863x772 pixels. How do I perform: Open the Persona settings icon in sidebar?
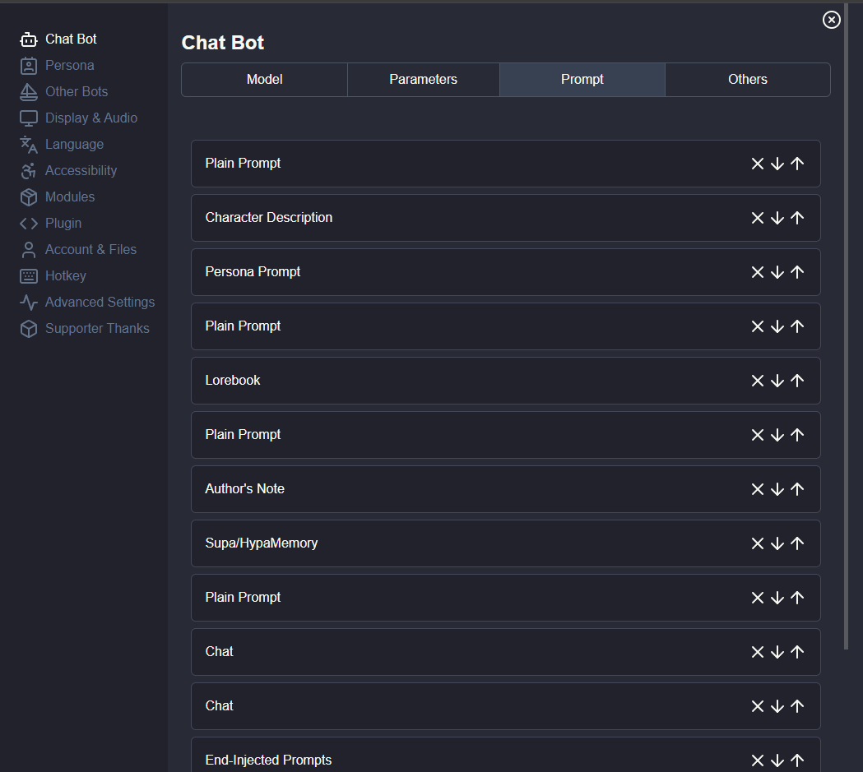pos(29,66)
